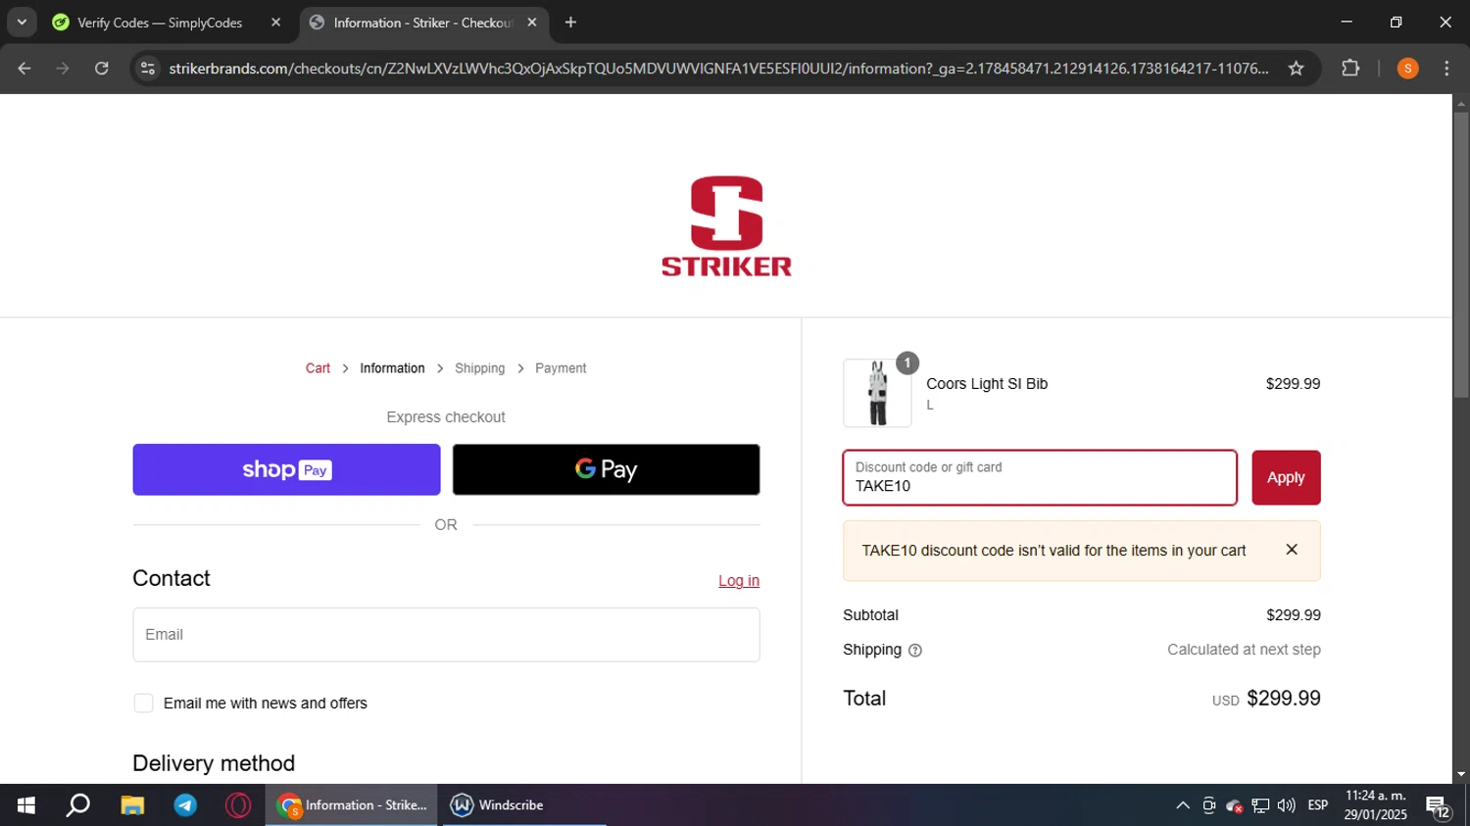Screen dimensions: 1470x826
Task: Open File Explorer from taskbar
Action: tap(132, 805)
